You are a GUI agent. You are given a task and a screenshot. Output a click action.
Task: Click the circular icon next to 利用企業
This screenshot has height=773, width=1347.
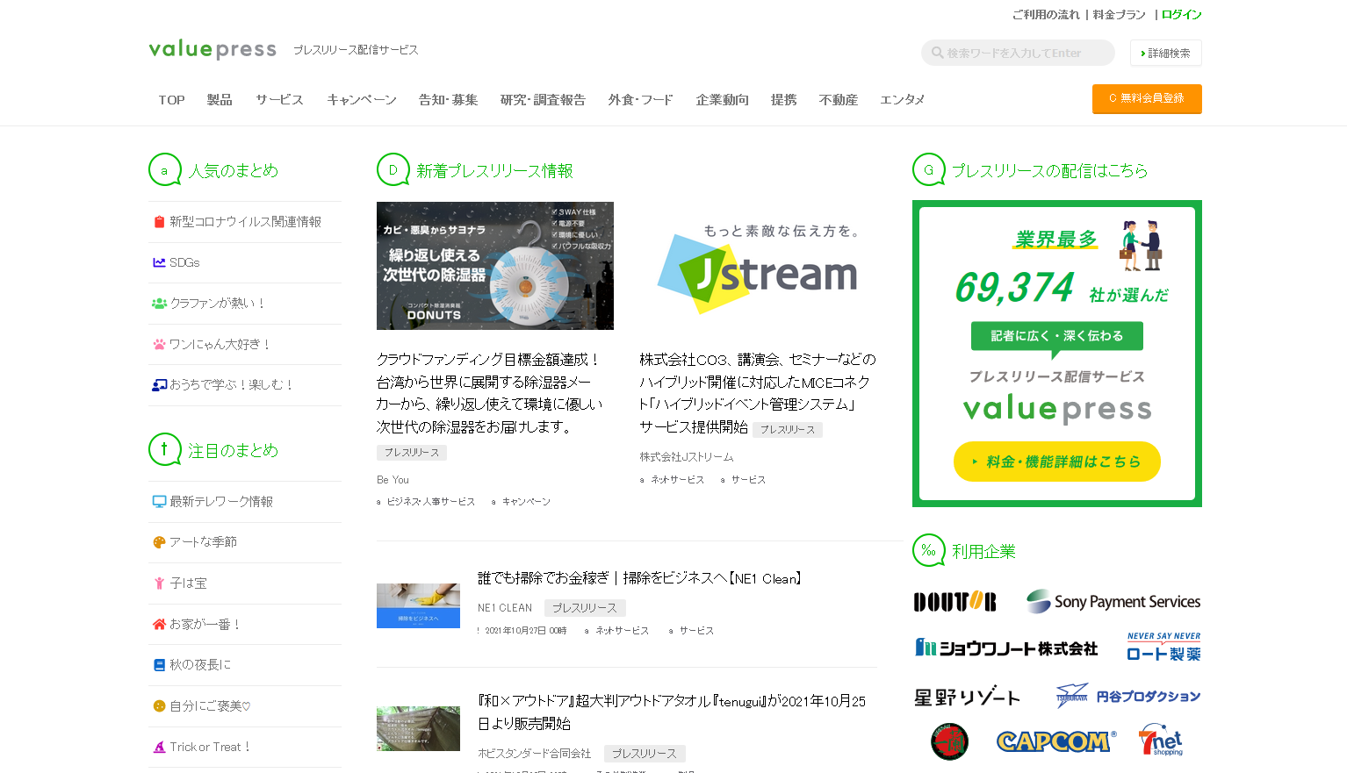929,551
